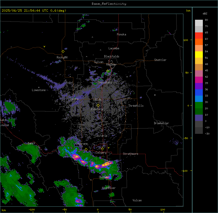This screenshot has width=218, height=213.
Task: Click the ThreeHills label
Action: [136, 106]
